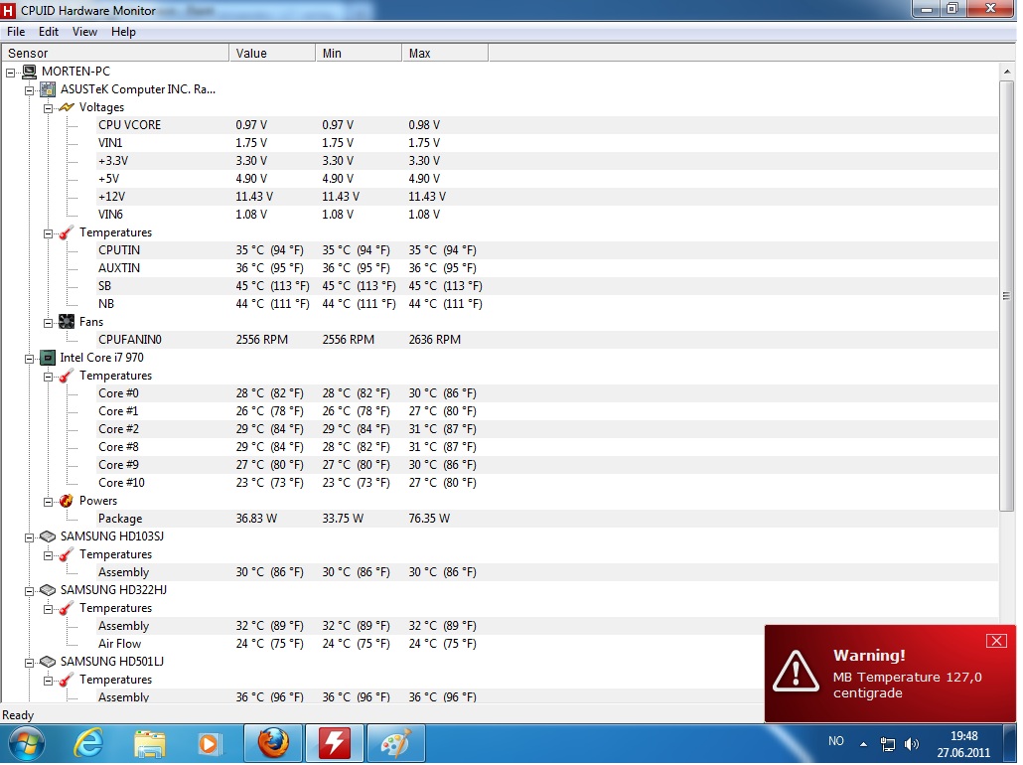Click the Sensor column header
The image size is (1023, 765).
(x=115, y=54)
